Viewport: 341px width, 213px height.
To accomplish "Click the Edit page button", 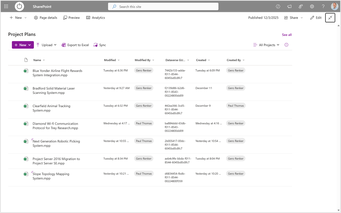I will (x=316, y=17).
